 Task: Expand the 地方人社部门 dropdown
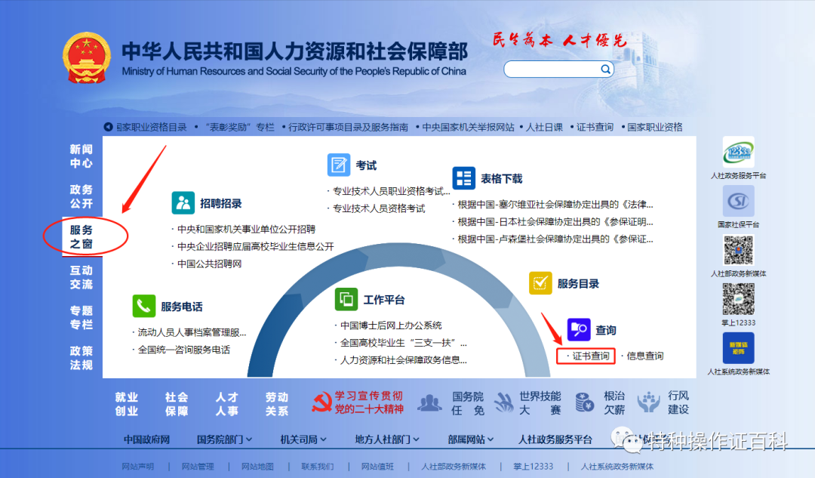(x=386, y=439)
